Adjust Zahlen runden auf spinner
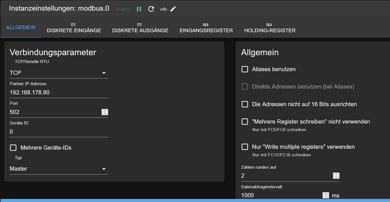 click(x=336, y=176)
